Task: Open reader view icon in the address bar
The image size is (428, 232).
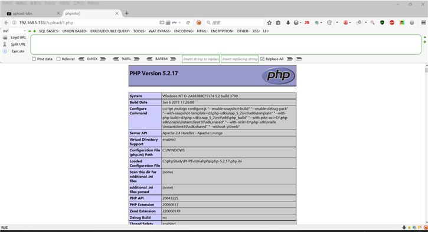Action: pyautogui.click(x=162, y=22)
